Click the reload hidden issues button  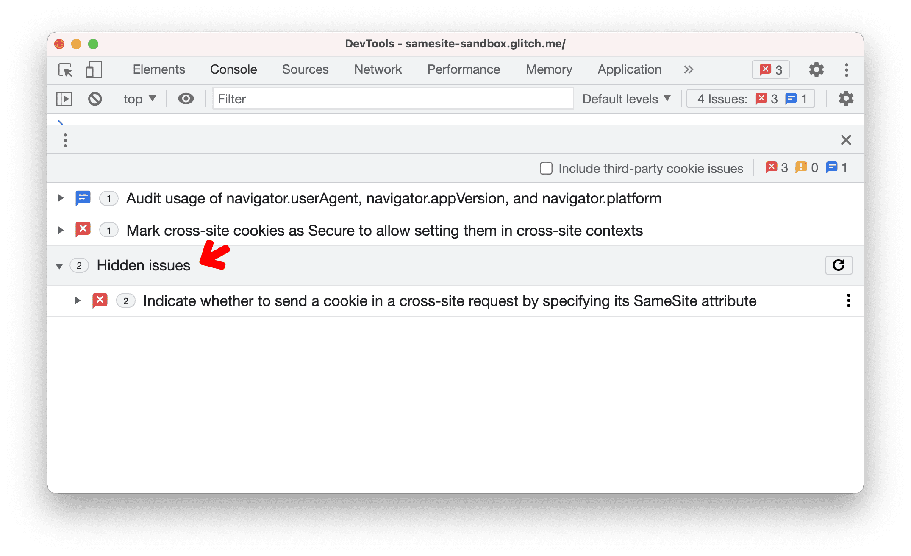pyautogui.click(x=839, y=264)
